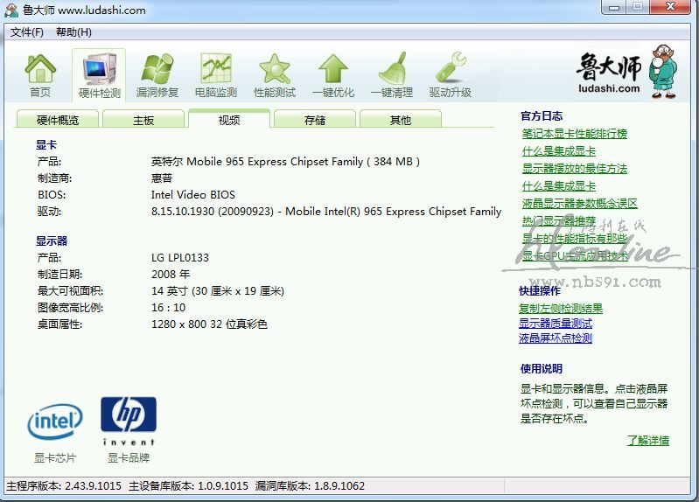Viewport: 699px width, 502px height.
Task: Open the 漏洞修复 vulnerability repair icon
Action: [x=157, y=75]
